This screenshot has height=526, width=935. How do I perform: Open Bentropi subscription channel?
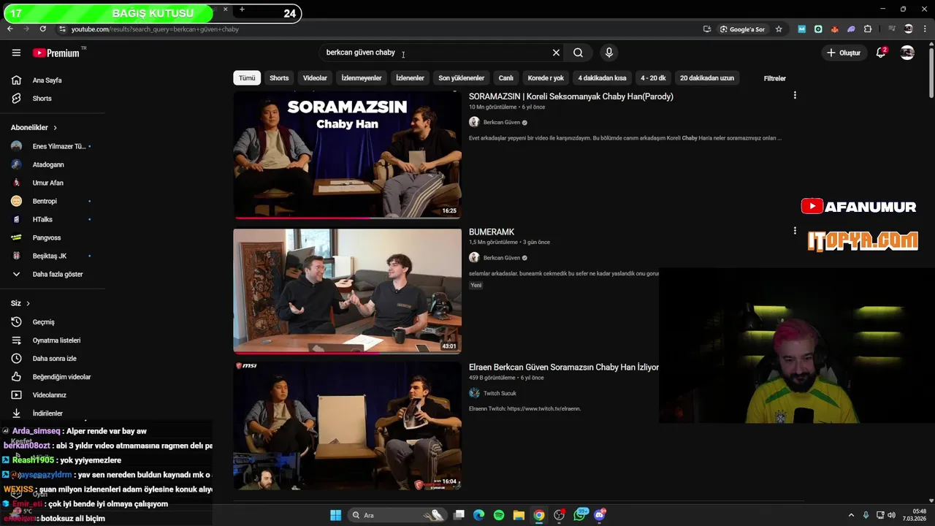click(45, 201)
